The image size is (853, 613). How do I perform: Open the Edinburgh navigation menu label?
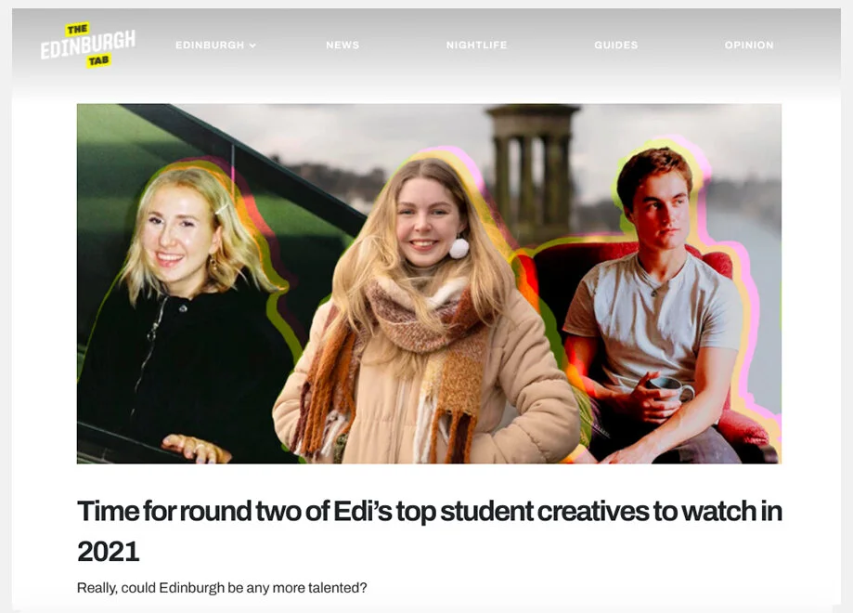tap(210, 46)
